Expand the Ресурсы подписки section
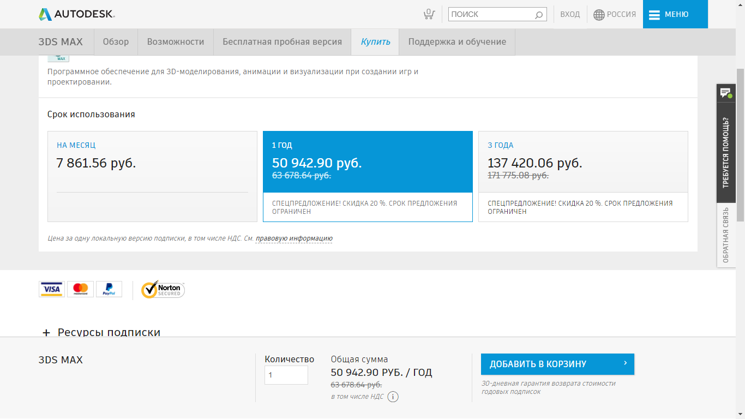The height and width of the screenshot is (419, 745). coord(101,332)
